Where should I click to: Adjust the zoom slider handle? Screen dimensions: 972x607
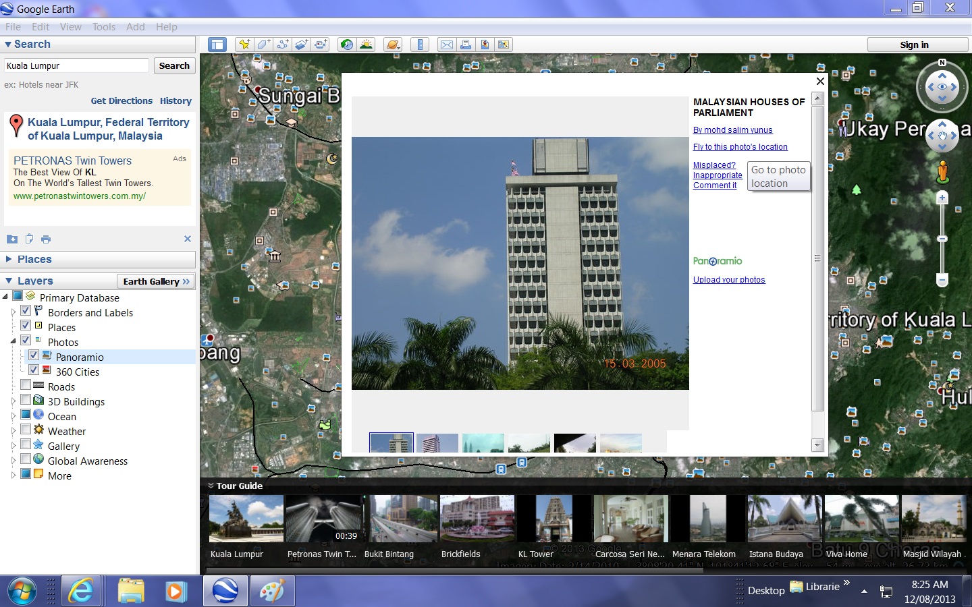pyautogui.click(x=942, y=239)
